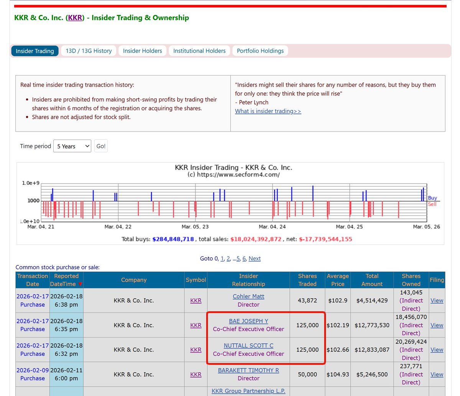Viewport: 460px width, 396px height.
Task: Sort by the Insider Relationship column header
Action: coord(248,280)
